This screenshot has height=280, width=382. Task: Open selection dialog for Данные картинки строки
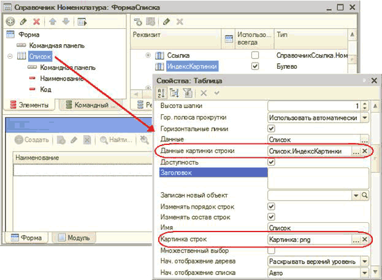(356, 151)
